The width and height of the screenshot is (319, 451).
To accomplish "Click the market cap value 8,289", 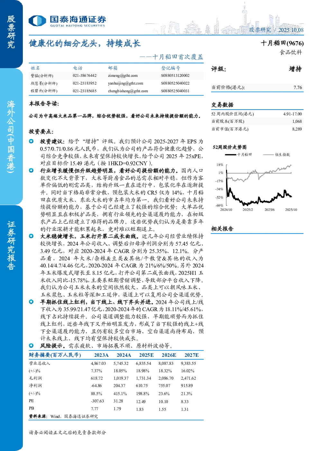I will coord(297,129).
